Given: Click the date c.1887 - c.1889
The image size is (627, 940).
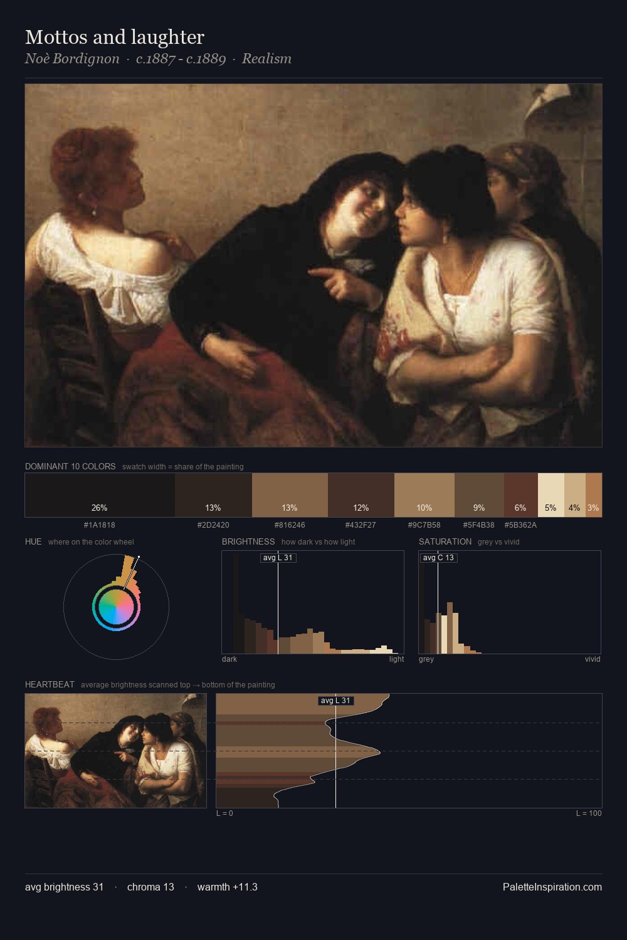Looking at the screenshot, I should point(181,59).
